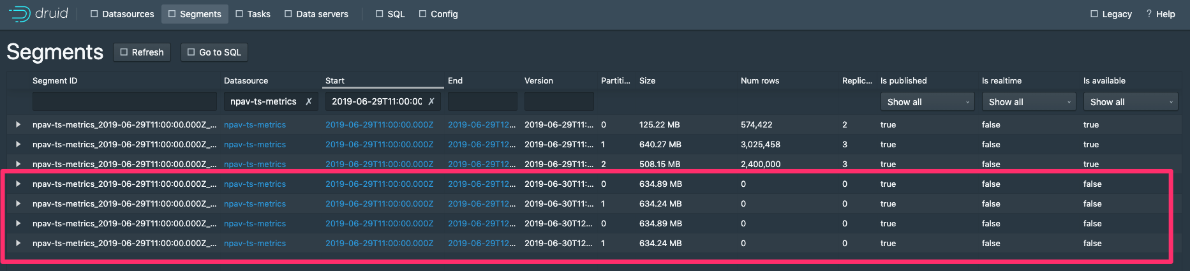
Task: Click npav-ts-metrics link in the 125.22 MB row
Action: [255, 124]
